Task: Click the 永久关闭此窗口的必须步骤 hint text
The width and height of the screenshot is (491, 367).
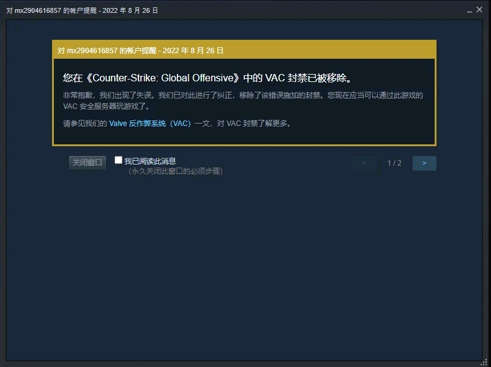Action: pyautogui.click(x=175, y=171)
